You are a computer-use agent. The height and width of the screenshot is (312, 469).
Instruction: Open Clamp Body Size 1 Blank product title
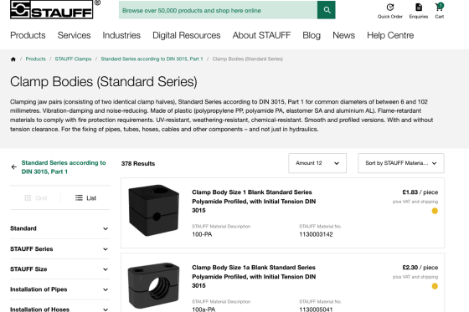tap(254, 201)
